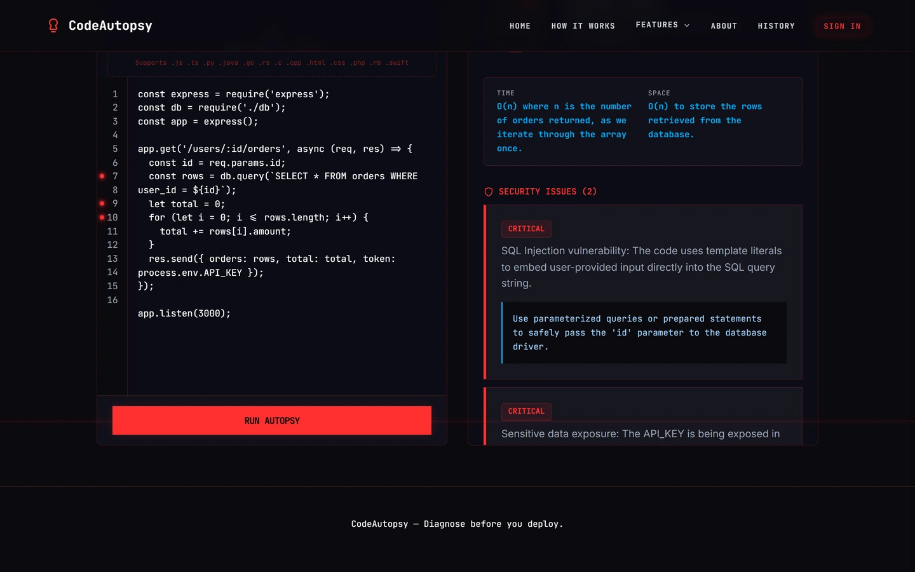Click the SQL Injection CRITICAL badge
The width and height of the screenshot is (915, 572).
click(526, 229)
